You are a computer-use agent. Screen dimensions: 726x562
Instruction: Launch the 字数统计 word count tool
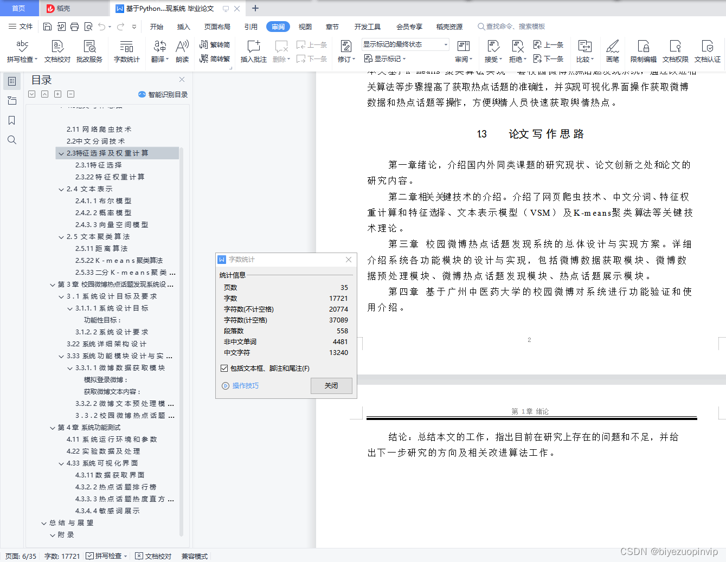(x=126, y=51)
